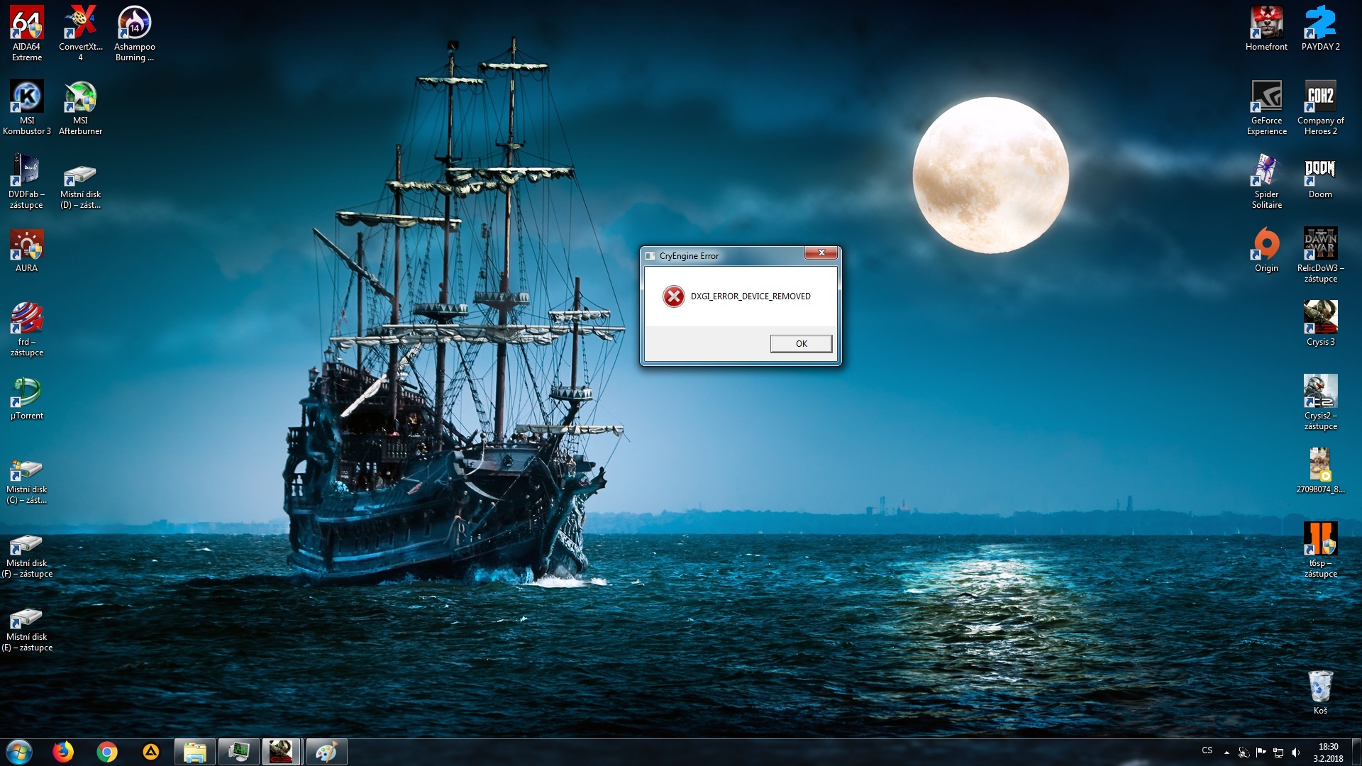
Task: Click the Crysis 3 desktop shortcut
Action: coord(1320,318)
